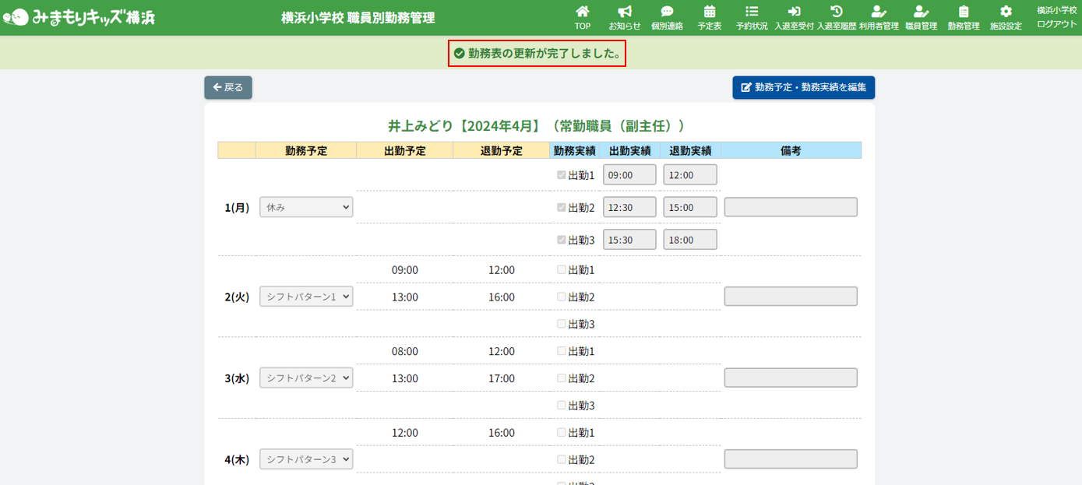Screen dimensions: 1082x485
Task: Click the 備考 field for 2(火)
Action: pyautogui.click(x=791, y=297)
